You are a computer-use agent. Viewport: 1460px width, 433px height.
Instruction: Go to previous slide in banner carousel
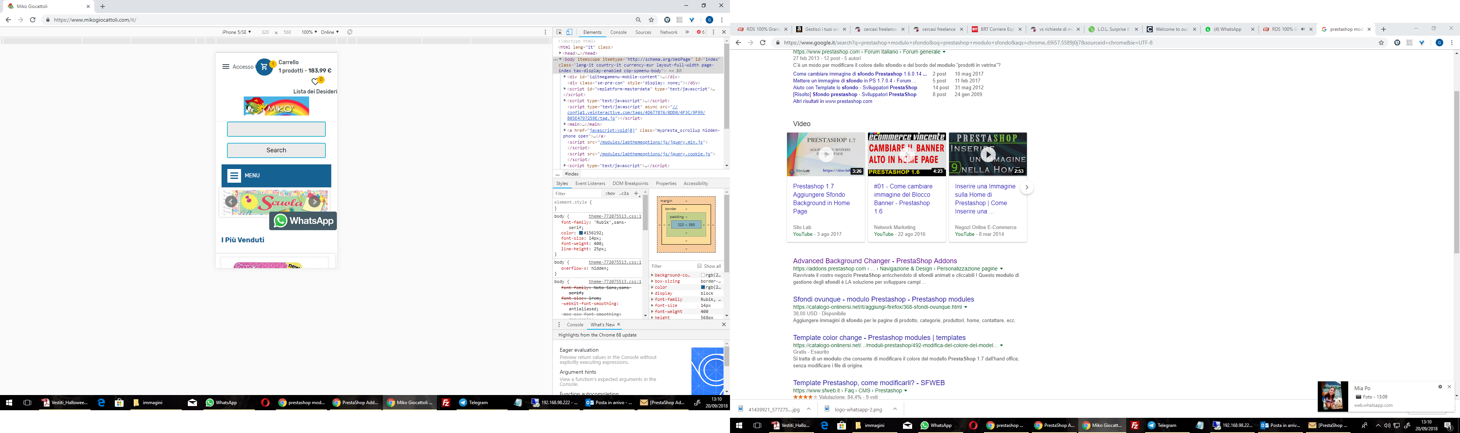tap(231, 202)
